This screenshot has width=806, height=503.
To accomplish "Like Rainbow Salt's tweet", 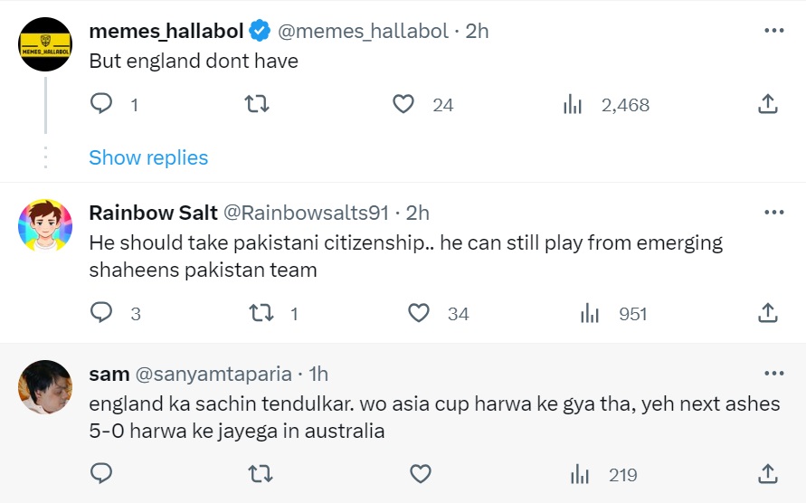I will (x=418, y=313).
